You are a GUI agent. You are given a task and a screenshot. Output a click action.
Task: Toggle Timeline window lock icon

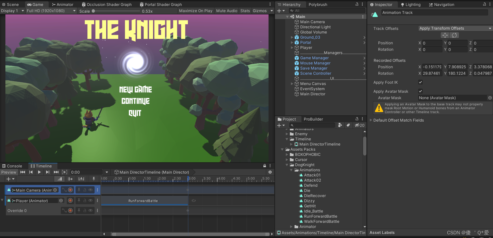[264, 166]
